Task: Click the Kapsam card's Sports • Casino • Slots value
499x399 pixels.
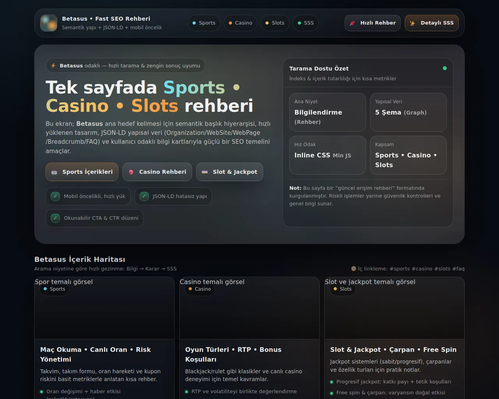Action: point(406,160)
